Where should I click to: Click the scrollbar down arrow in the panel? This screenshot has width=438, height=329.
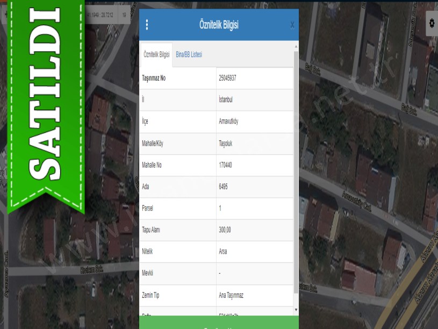pos(296,310)
